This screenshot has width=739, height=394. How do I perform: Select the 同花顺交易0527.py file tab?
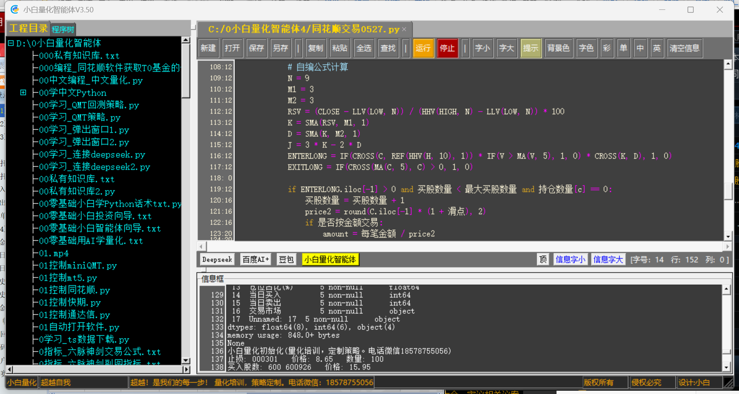click(x=304, y=29)
